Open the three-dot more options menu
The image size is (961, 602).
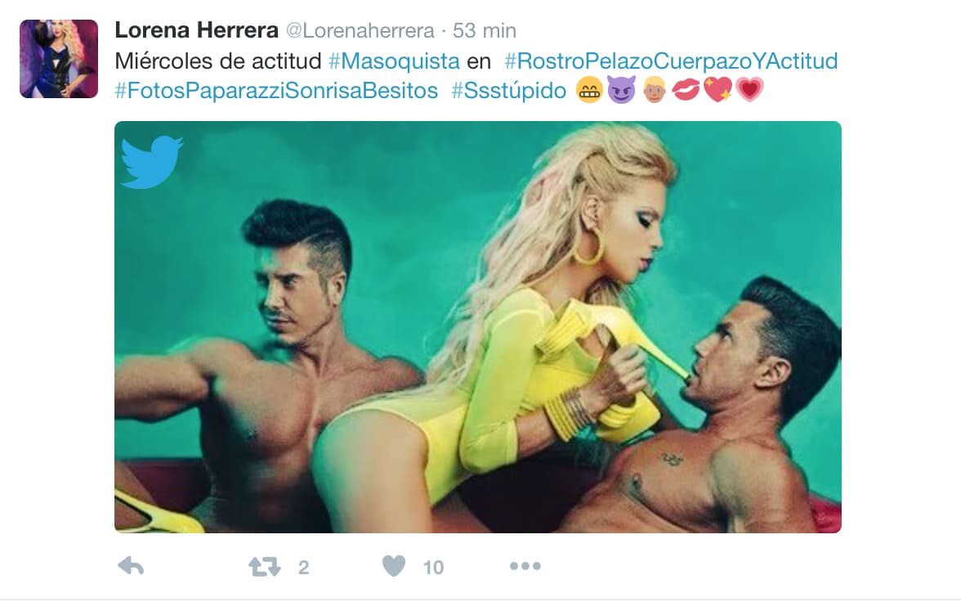tap(525, 566)
